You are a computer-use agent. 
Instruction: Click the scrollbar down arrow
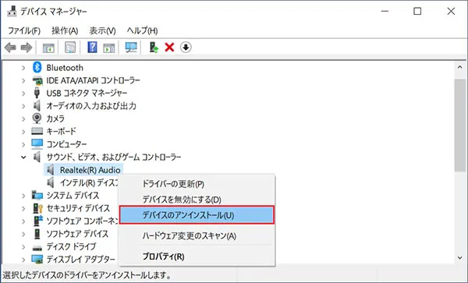point(459,258)
